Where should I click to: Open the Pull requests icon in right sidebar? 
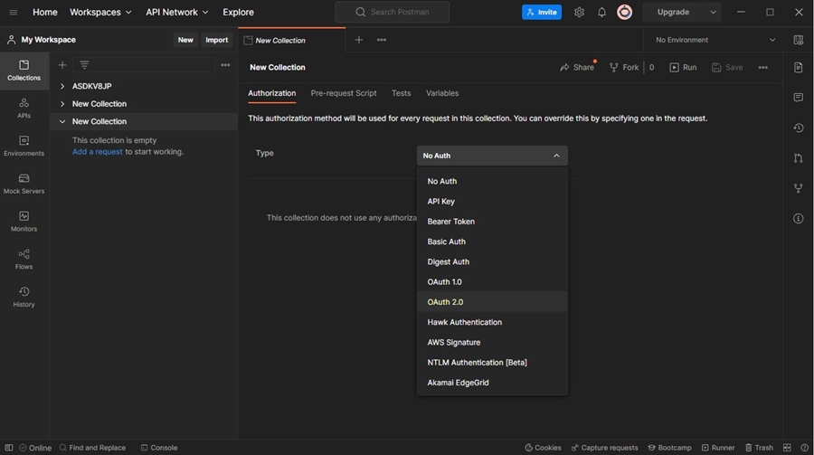click(x=799, y=158)
